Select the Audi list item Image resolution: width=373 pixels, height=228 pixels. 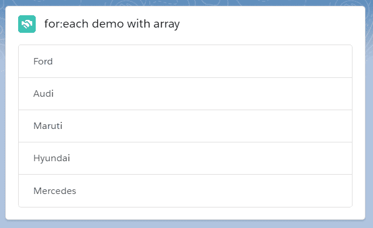click(x=185, y=94)
